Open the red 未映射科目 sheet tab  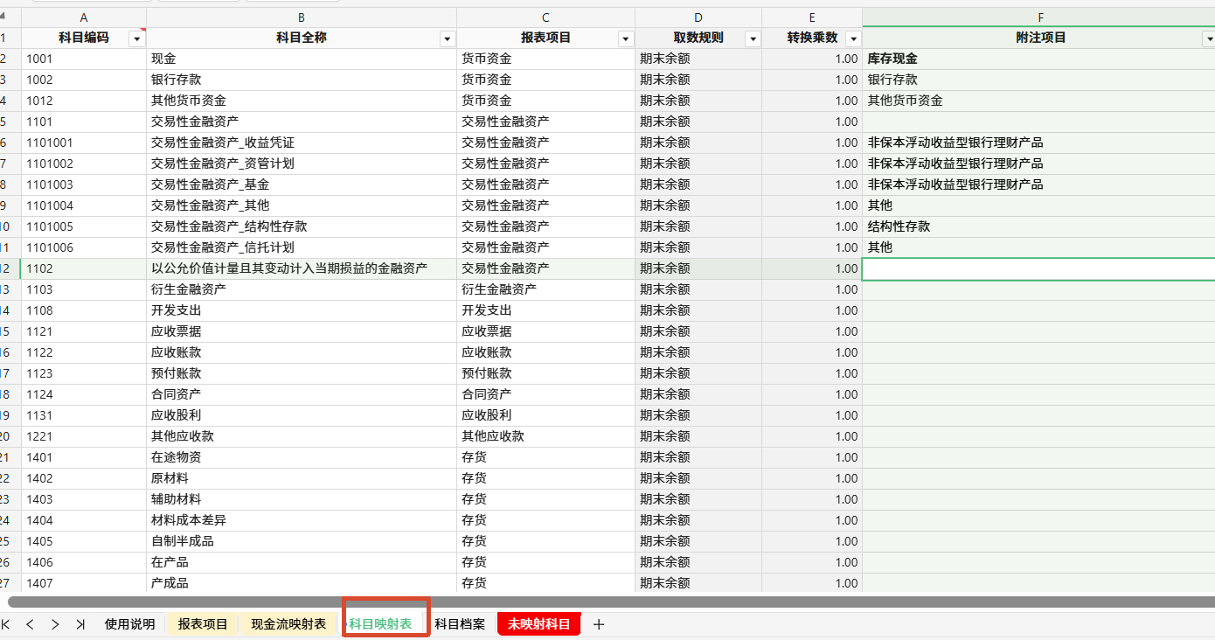(x=539, y=624)
